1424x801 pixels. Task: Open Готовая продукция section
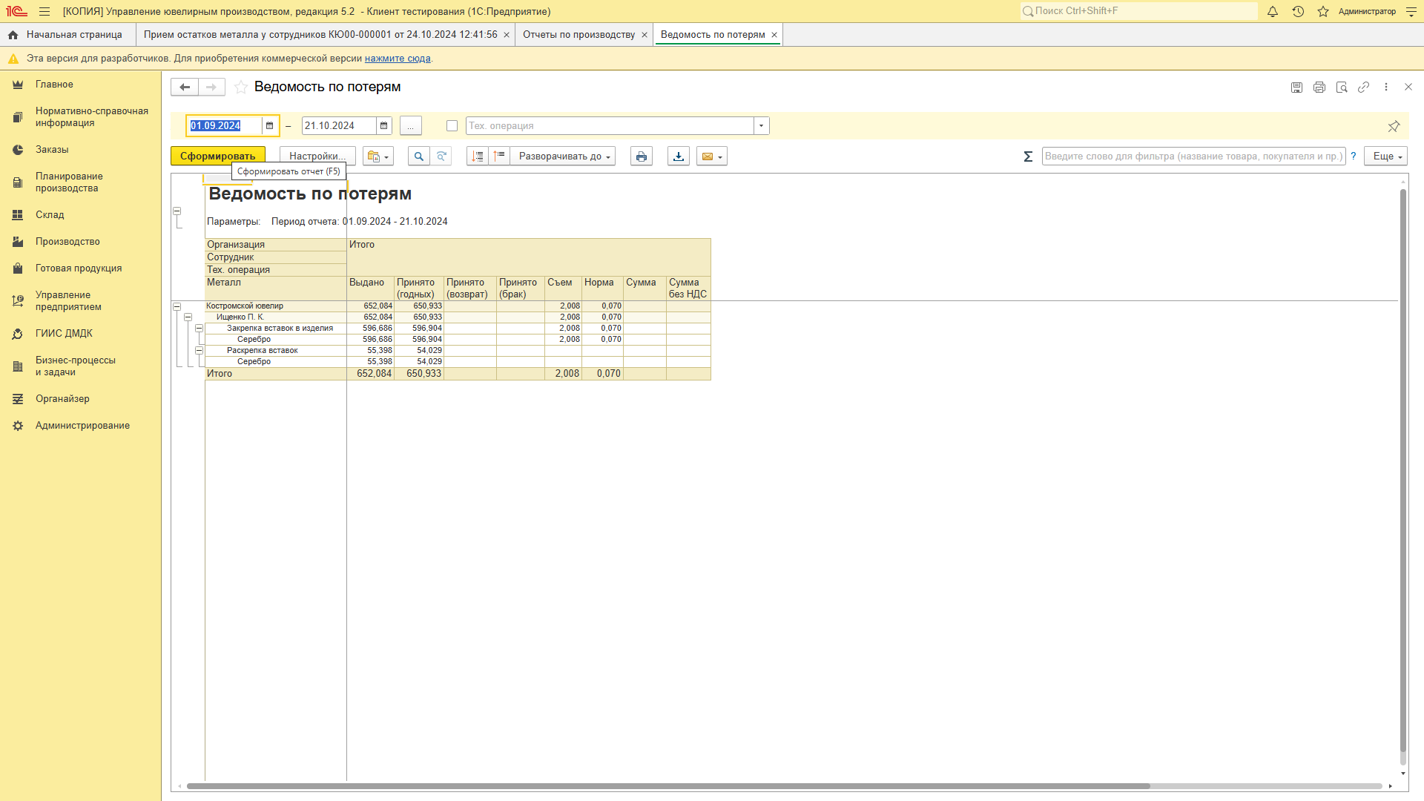point(79,268)
